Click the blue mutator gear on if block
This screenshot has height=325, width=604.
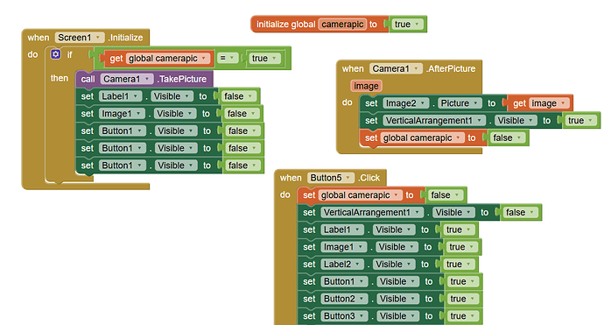pos(56,54)
